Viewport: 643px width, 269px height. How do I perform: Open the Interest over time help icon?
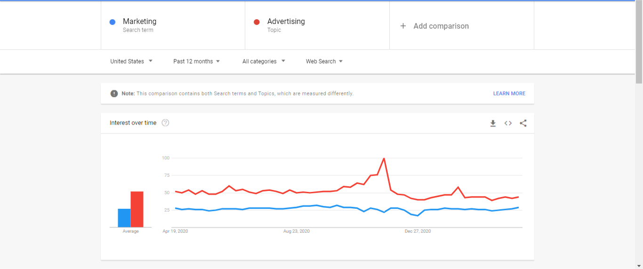tap(165, 123)
